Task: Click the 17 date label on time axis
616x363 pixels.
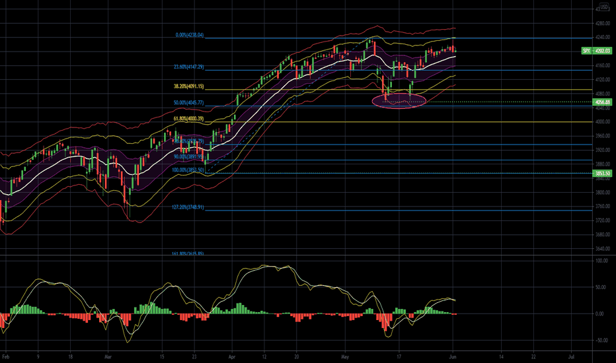Action: click(x=399, y=357)
